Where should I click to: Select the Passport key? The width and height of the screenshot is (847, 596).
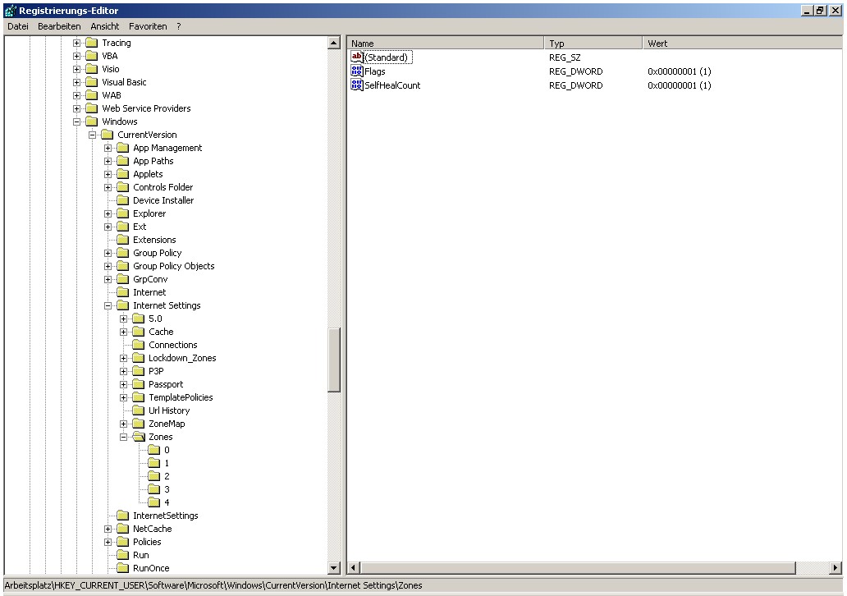(165, 384)
